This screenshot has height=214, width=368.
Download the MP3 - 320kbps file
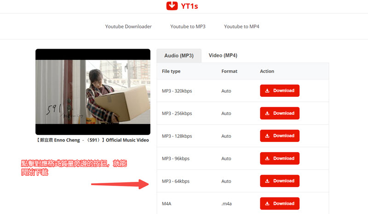[280, 91]
